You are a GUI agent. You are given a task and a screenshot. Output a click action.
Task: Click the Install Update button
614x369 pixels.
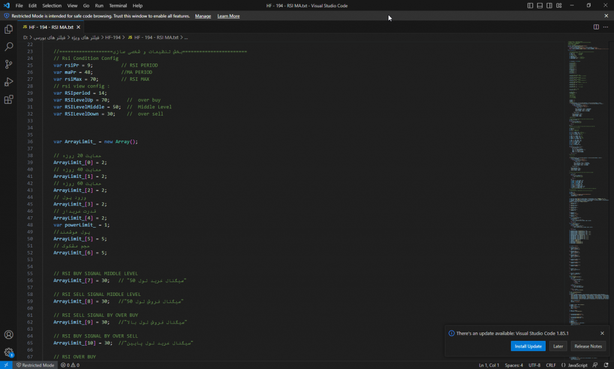click(x=528, y=346)
